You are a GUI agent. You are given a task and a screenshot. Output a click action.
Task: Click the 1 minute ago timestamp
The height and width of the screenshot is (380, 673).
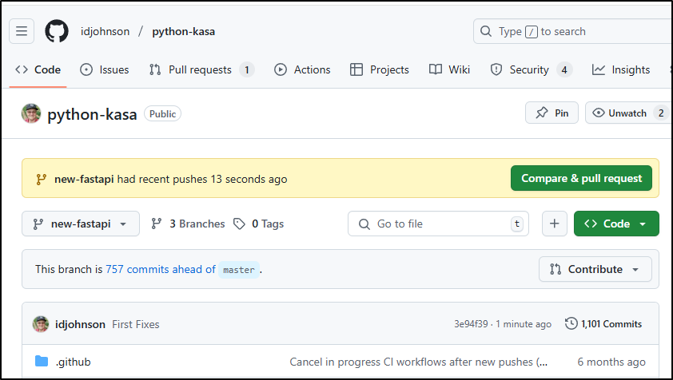524,324
